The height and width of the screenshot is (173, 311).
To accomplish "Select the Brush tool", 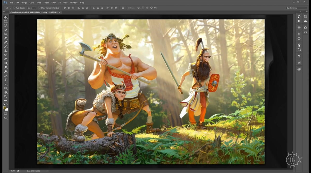I will pos(5,46).
